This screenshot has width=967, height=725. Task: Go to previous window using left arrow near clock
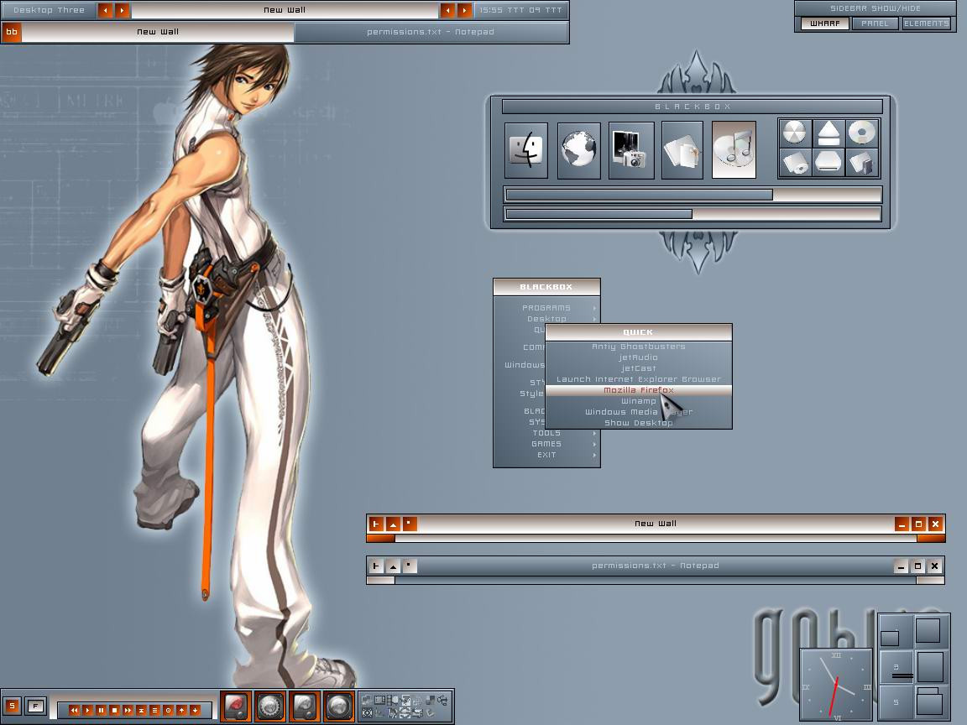447,10
